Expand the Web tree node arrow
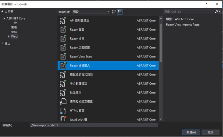Viewport: 223px width, 137px height. coord(9,36)
